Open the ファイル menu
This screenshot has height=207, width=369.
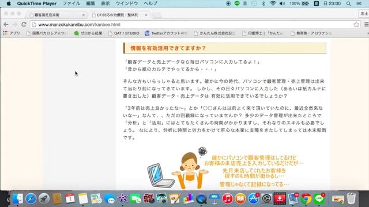(x=71, y=3)
